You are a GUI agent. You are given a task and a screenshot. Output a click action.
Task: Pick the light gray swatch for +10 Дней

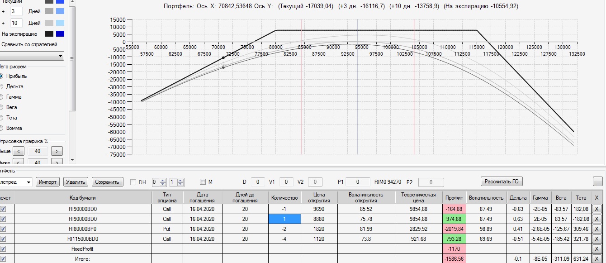(49, 23)
